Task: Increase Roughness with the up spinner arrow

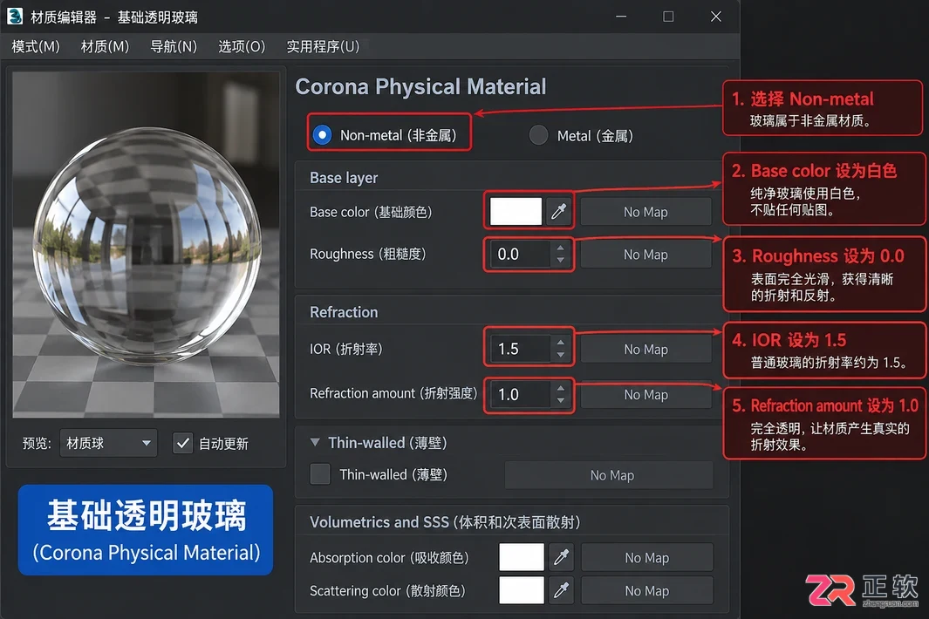Action: tap(561, 248)
